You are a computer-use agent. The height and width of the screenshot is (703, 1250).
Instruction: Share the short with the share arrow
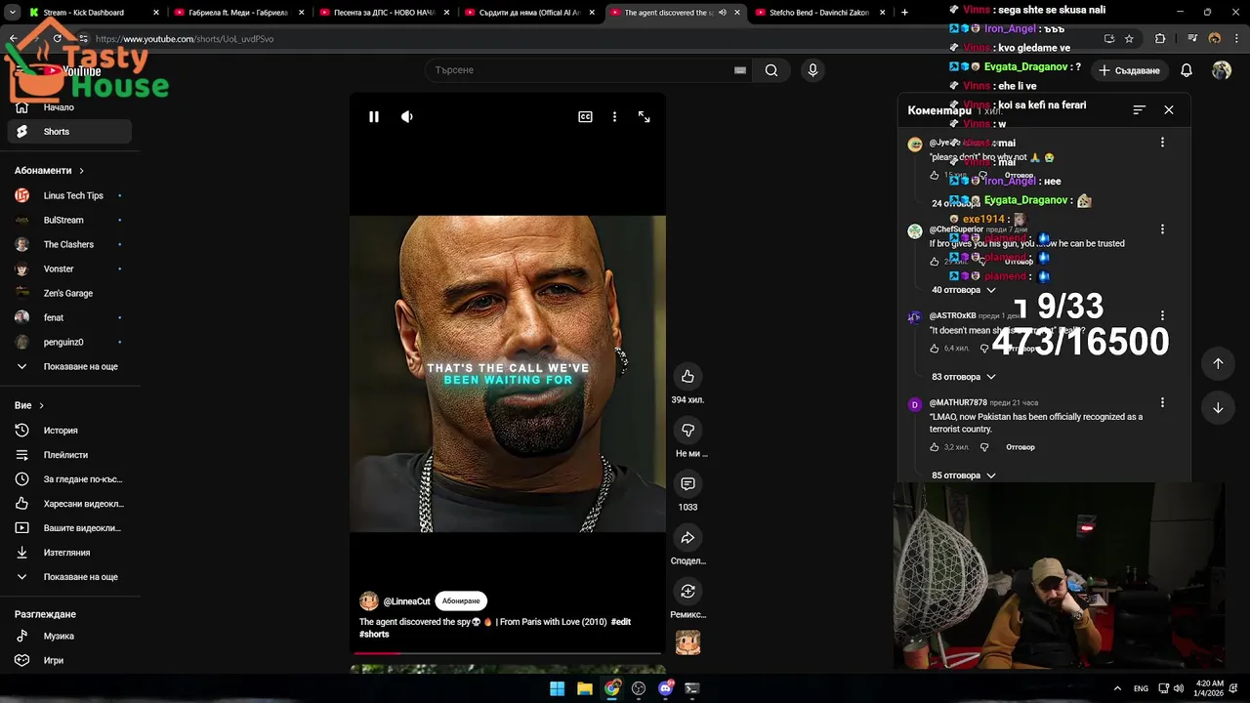click(x=687, y=538)
